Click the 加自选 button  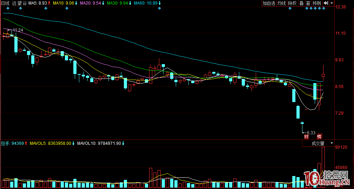pyautogui.click(x=269, y=3)
